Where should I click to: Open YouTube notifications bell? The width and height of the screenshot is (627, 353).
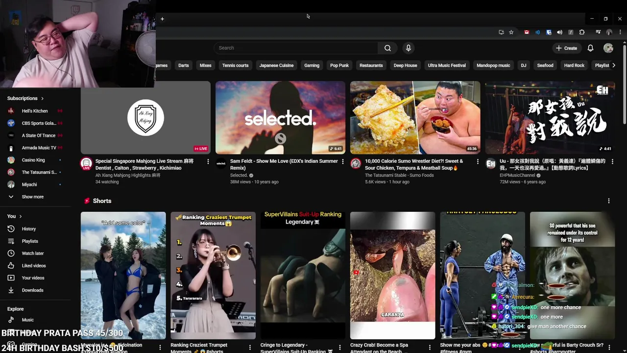(x=590, y=48)
